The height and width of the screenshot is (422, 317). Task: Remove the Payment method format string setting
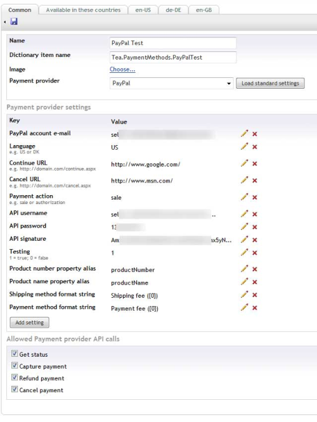254,308
